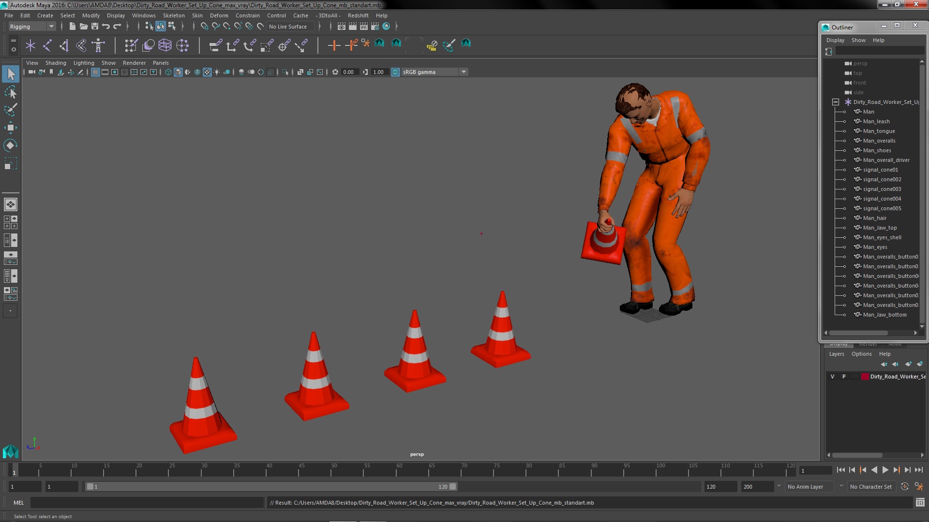Open the Render Settings clapperboard icon
Image resolution: width=929 pixels, height=522 pixels.
tap(375, 27)
